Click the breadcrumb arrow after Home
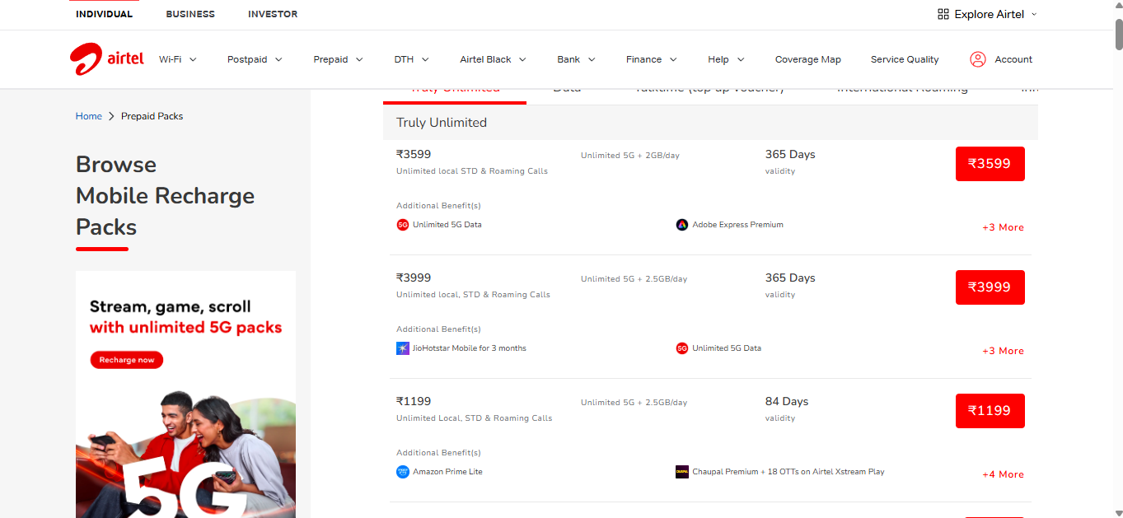This screenshot has height=518, width=1123. pyautogui.click(x=111, y=116)
